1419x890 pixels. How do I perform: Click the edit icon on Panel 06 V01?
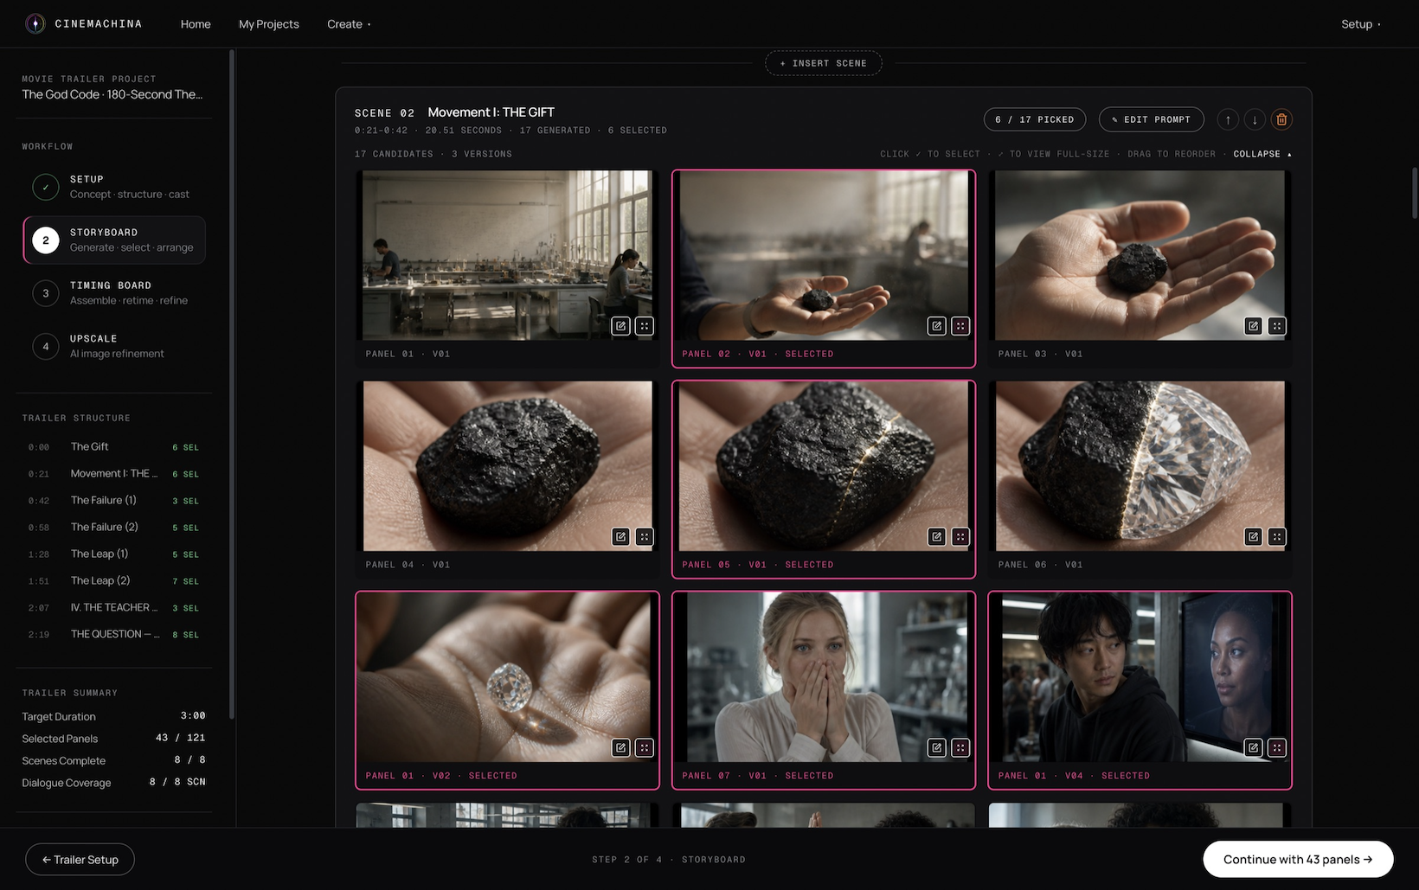coord(1253,537)
